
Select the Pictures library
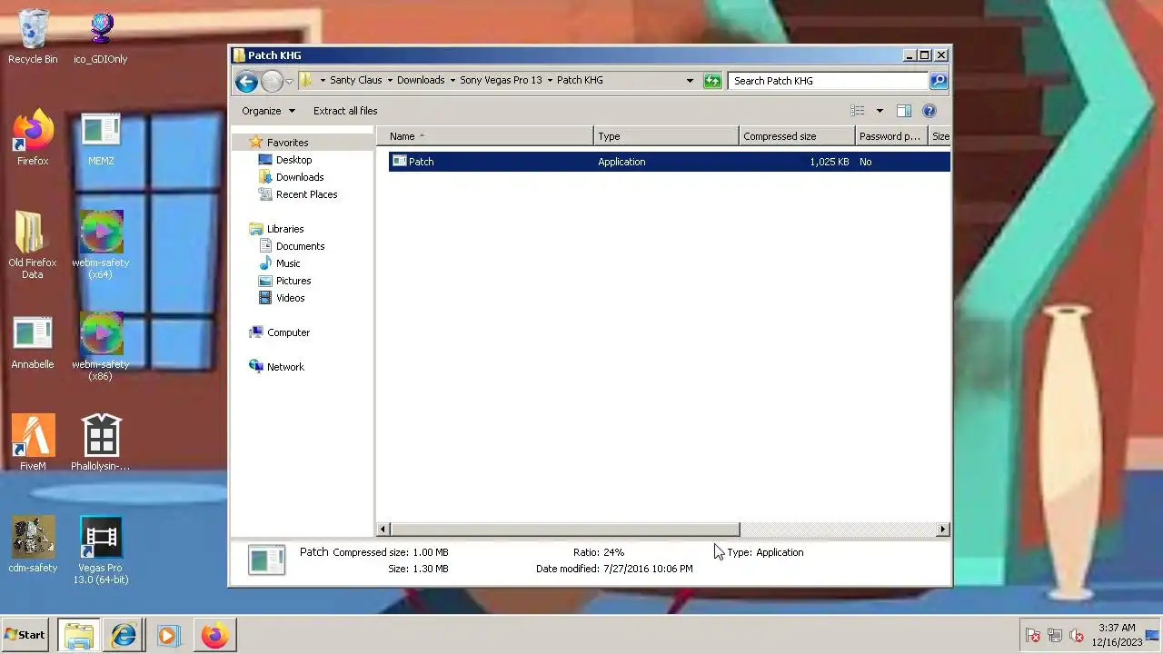(x=293, y=281)
